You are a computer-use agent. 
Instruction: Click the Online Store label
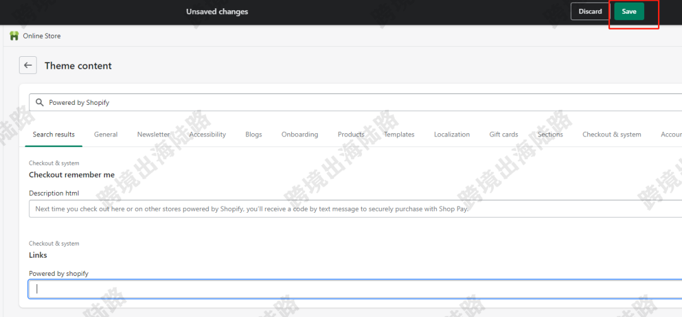coord(42,36)
